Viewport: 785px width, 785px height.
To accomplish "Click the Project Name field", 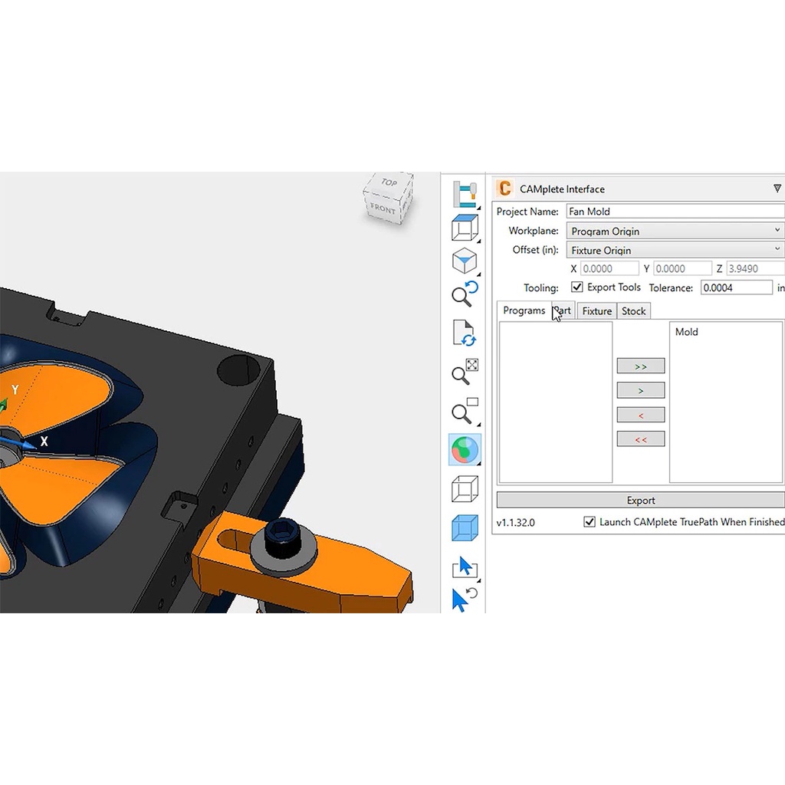I will 675,212.
